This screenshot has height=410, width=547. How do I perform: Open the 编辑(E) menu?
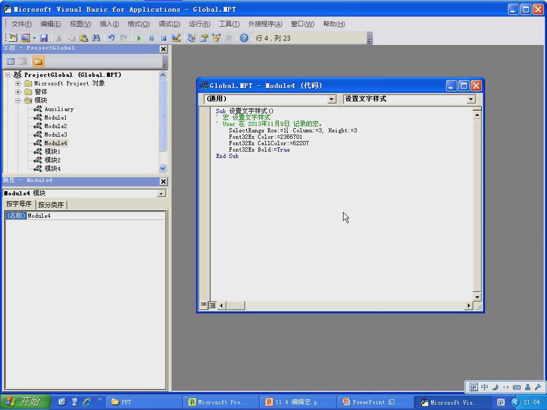[51, 23]
